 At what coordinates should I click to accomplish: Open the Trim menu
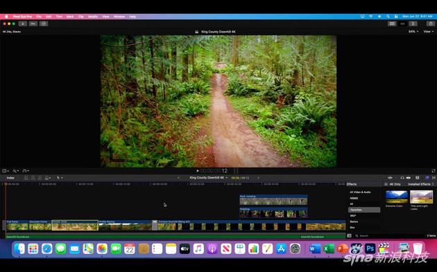(x=59, y=17)
